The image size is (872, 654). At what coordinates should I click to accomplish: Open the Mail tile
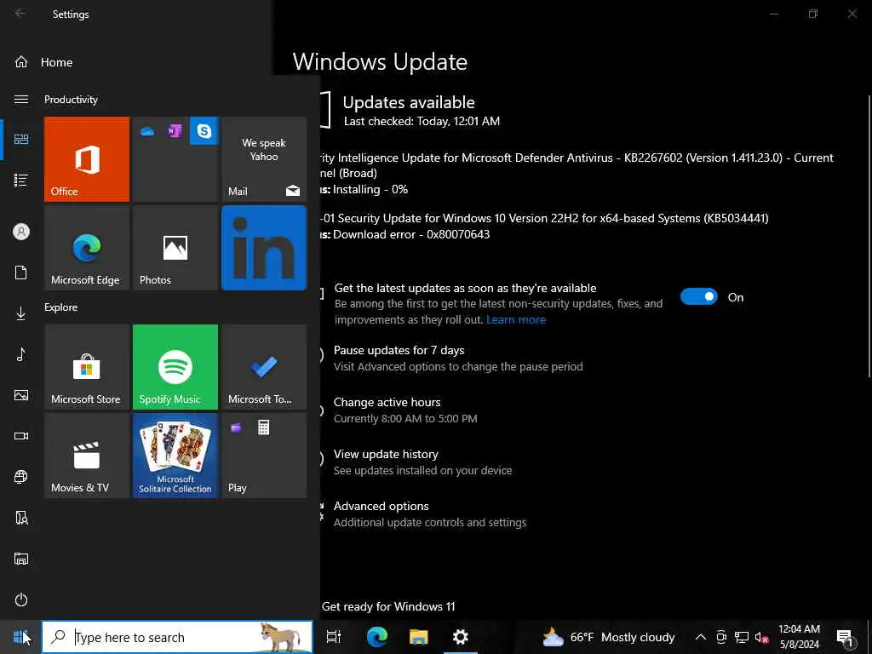[264, 159]
